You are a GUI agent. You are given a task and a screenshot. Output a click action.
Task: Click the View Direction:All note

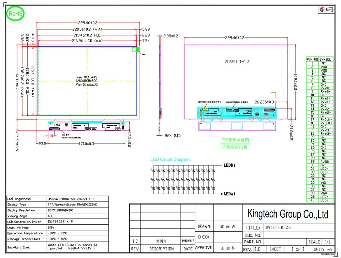point(87,85)
